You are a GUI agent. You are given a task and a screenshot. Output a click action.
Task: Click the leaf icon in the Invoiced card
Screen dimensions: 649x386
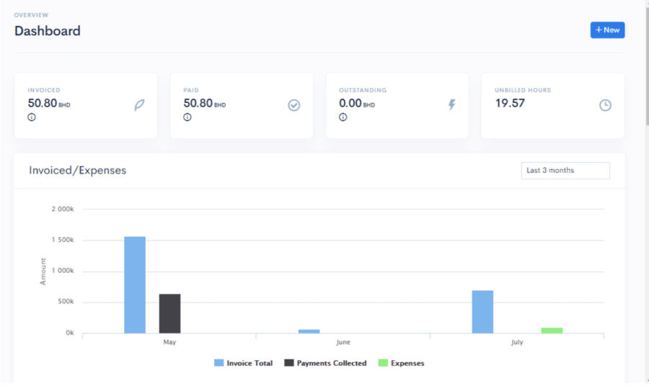click(x=139, y=105)
